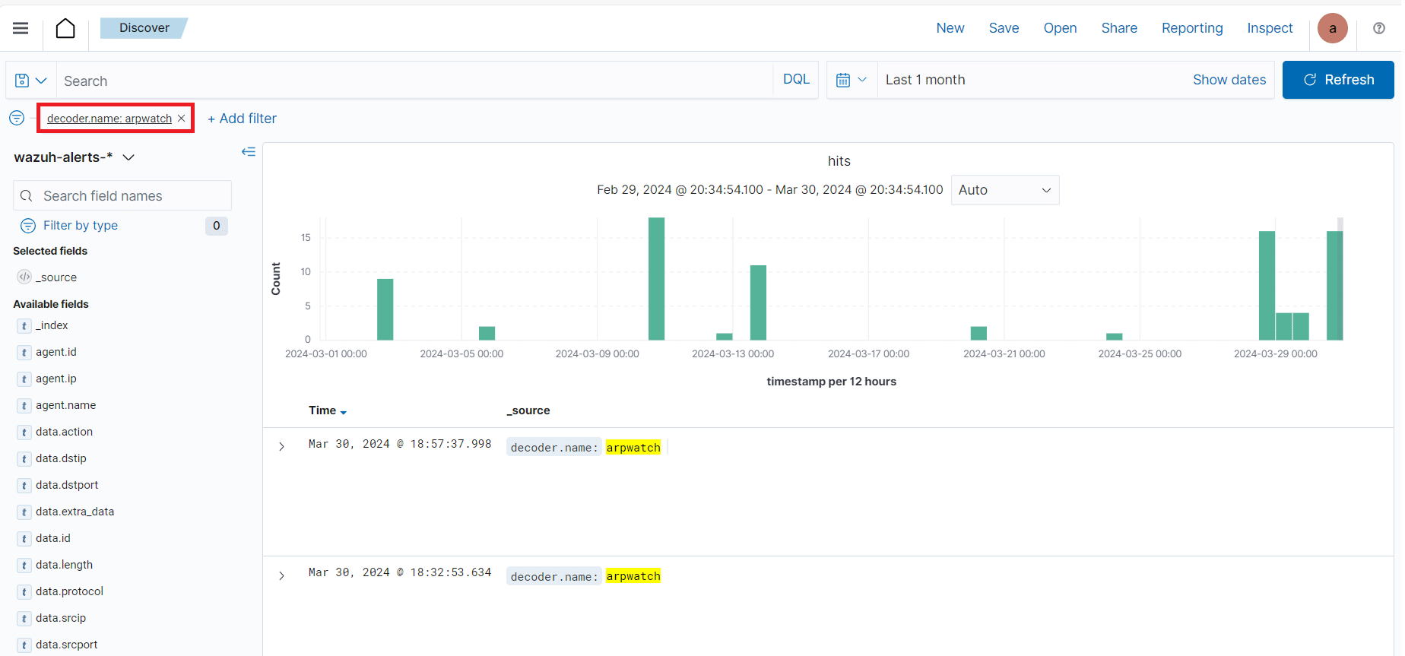Screen dimensions: 1405x656
Task: Remove the decoder.name arpwatch filter
Action: (182, 119)
